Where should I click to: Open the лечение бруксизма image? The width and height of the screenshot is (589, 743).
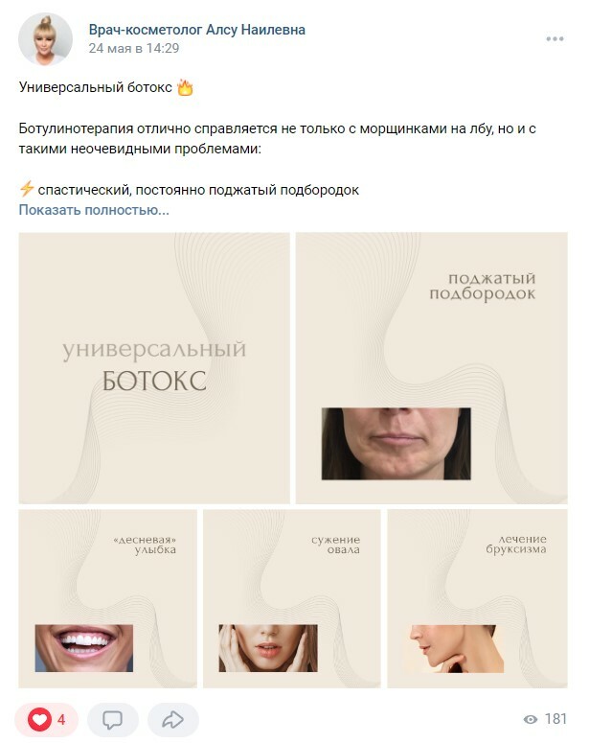(x=477, y=598)
